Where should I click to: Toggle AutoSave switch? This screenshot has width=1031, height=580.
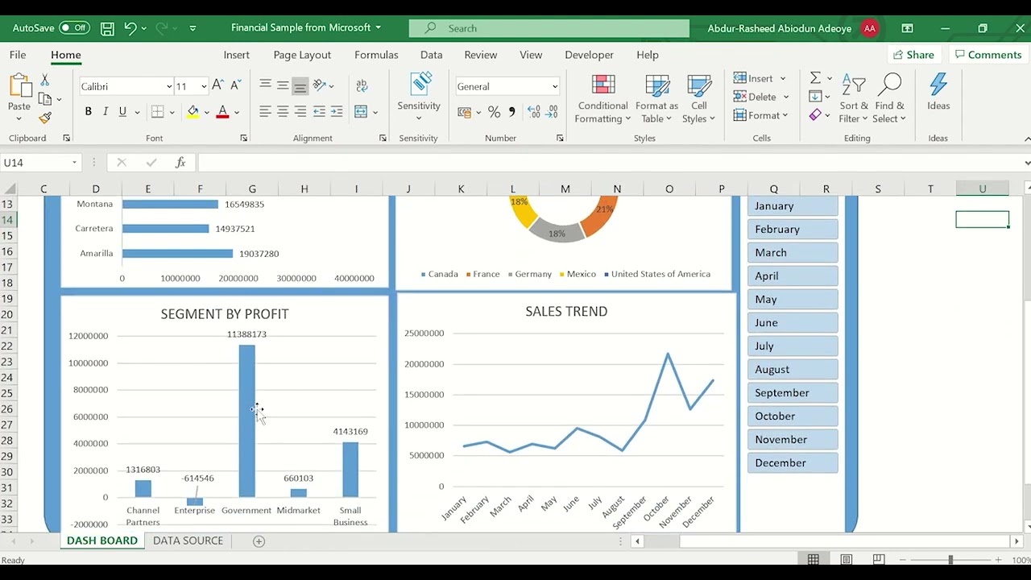[74, 28]
